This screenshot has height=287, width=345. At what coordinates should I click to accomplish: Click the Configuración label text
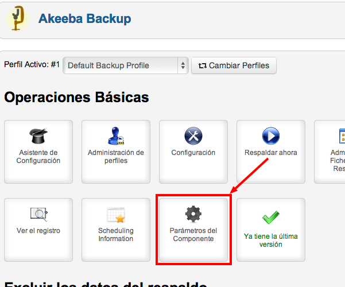tap(193, 153)
